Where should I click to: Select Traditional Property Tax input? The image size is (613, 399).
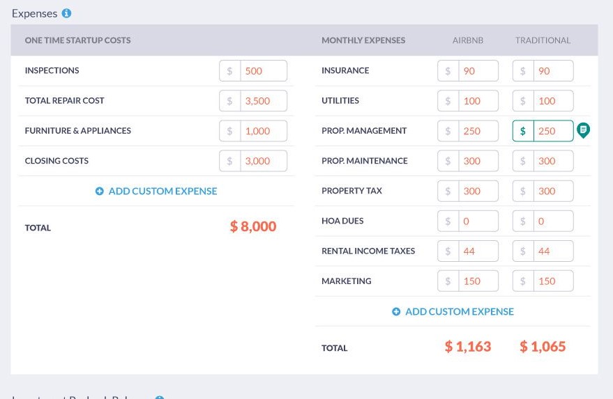pyautogui.click(x=553, y=191)
